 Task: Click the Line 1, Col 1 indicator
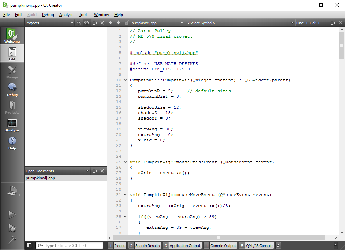click(308, 23)
